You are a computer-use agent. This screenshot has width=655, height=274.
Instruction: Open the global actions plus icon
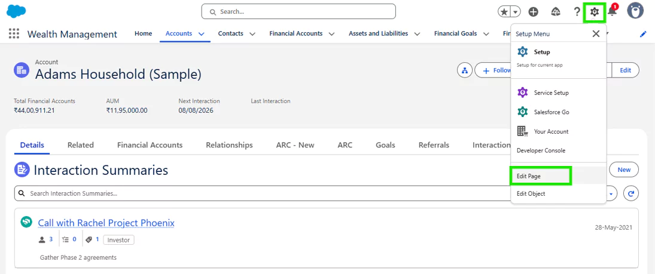coord(534,12)
